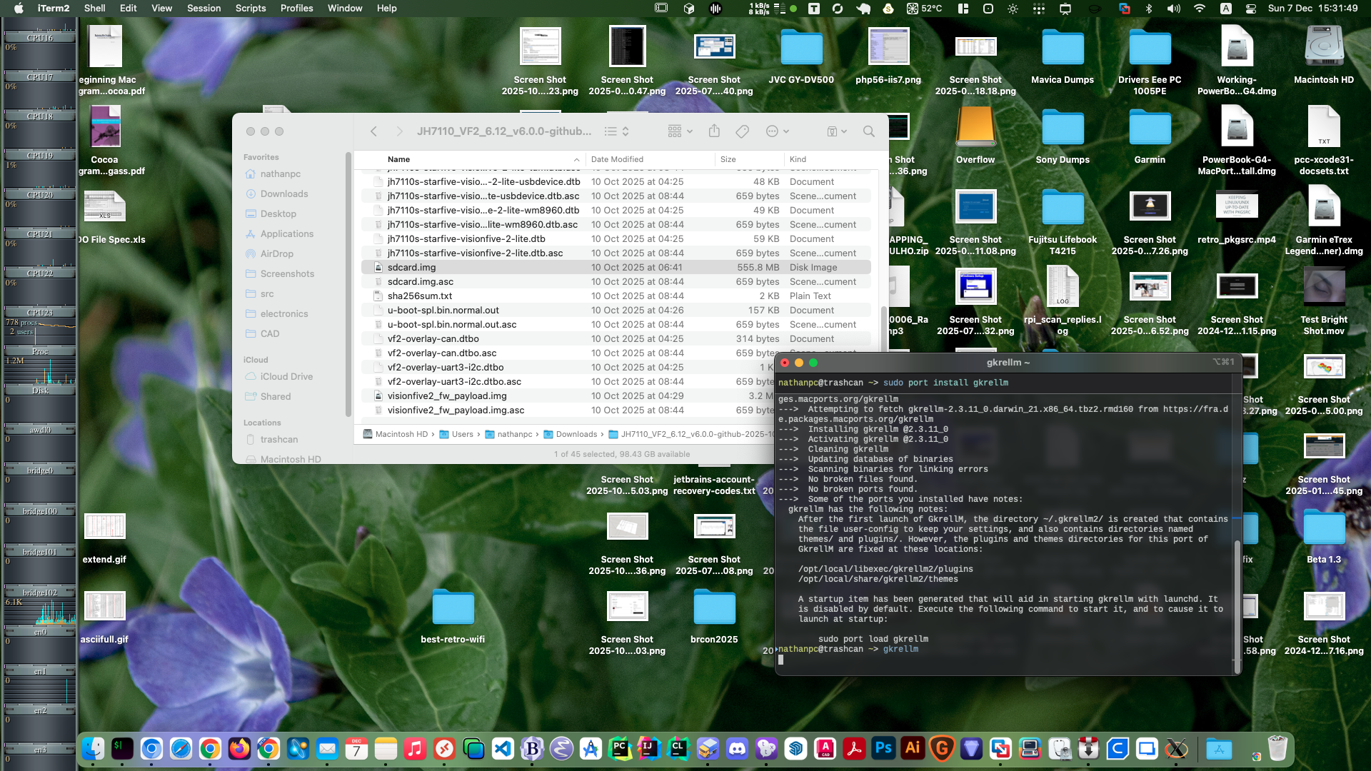Open the ellipsis action menu dropdown

tap(777, 131)
